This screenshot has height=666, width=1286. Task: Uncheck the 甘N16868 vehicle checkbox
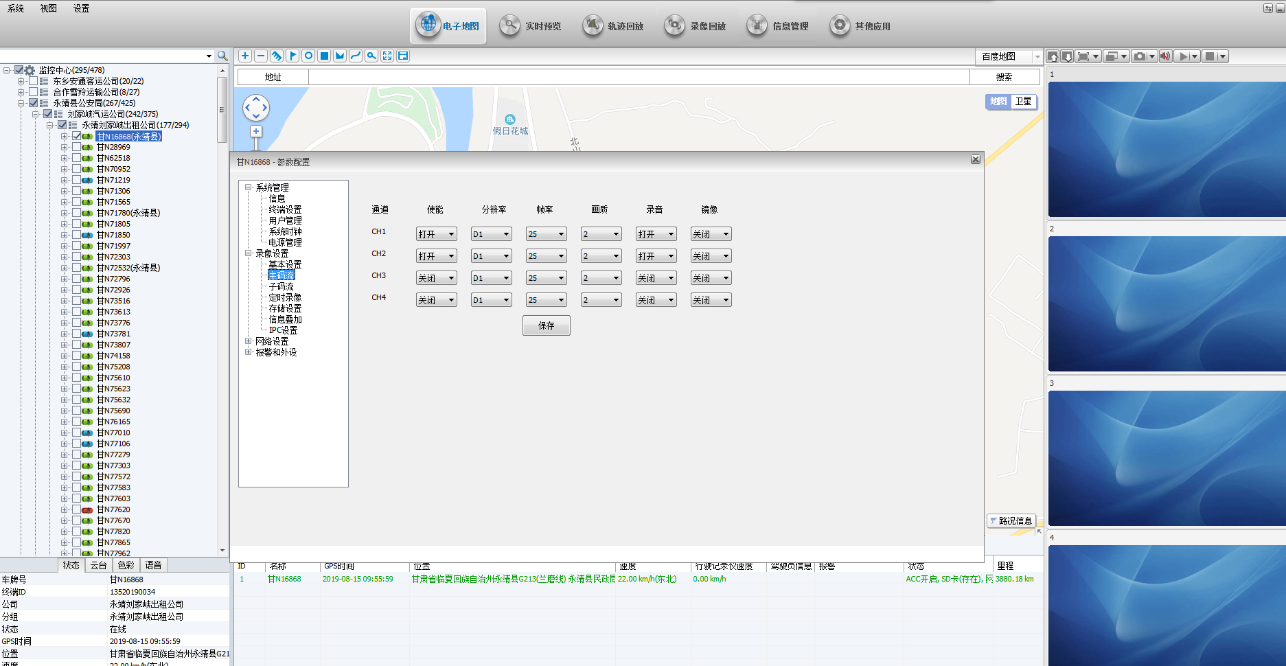click(x=77, y=136)
